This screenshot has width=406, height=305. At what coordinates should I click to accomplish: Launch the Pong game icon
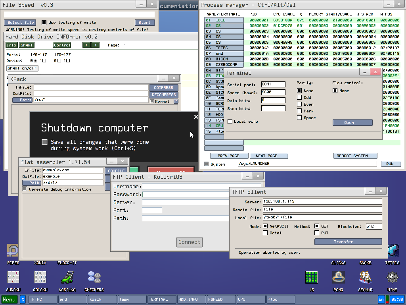pyautogui.click(x=338, y=277)
